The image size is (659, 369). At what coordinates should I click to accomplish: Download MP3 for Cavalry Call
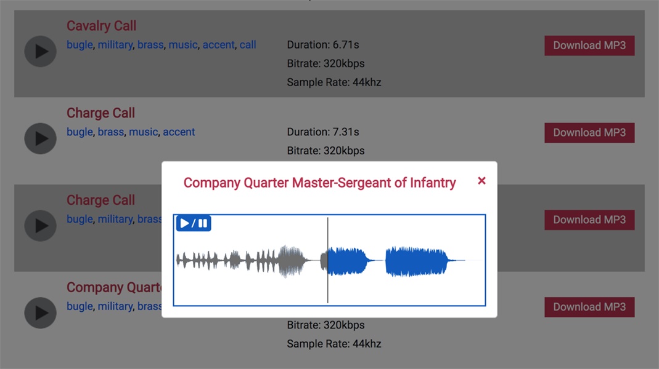(589, 46)
